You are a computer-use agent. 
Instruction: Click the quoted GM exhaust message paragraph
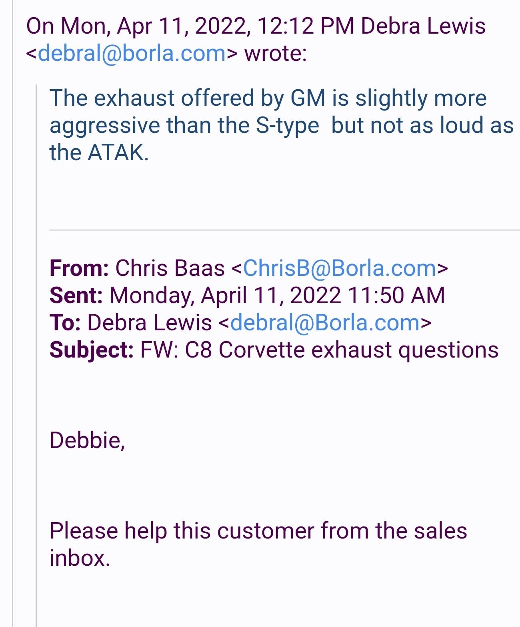(282, 125)
